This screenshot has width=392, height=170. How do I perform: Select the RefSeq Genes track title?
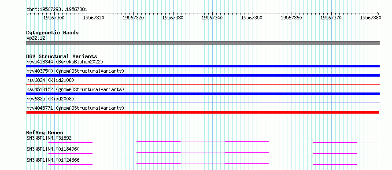point(45,133)
